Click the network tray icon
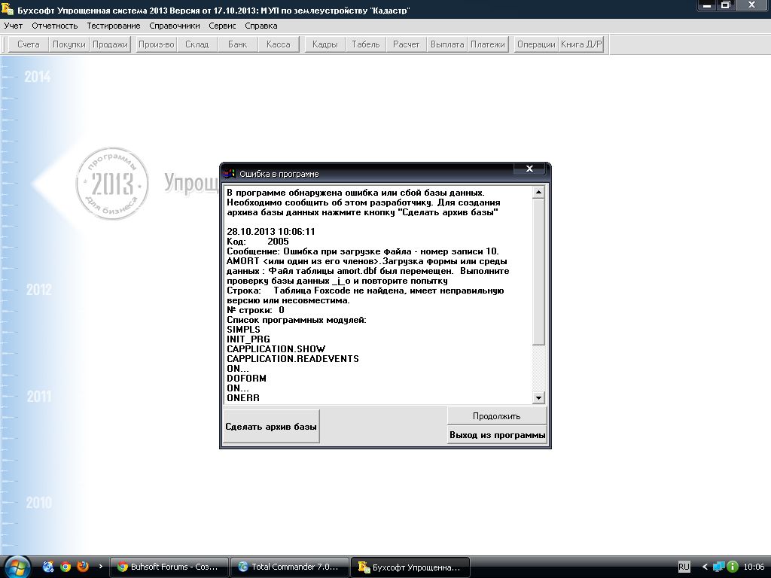The width and height of the screenshot is (771, 578). click(718, 567)
